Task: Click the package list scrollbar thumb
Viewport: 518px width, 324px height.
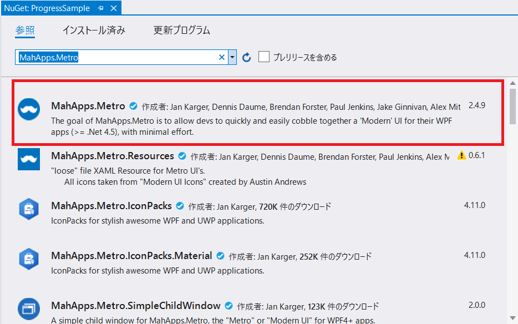Action: pyautogui.click(x=512, y=106)
